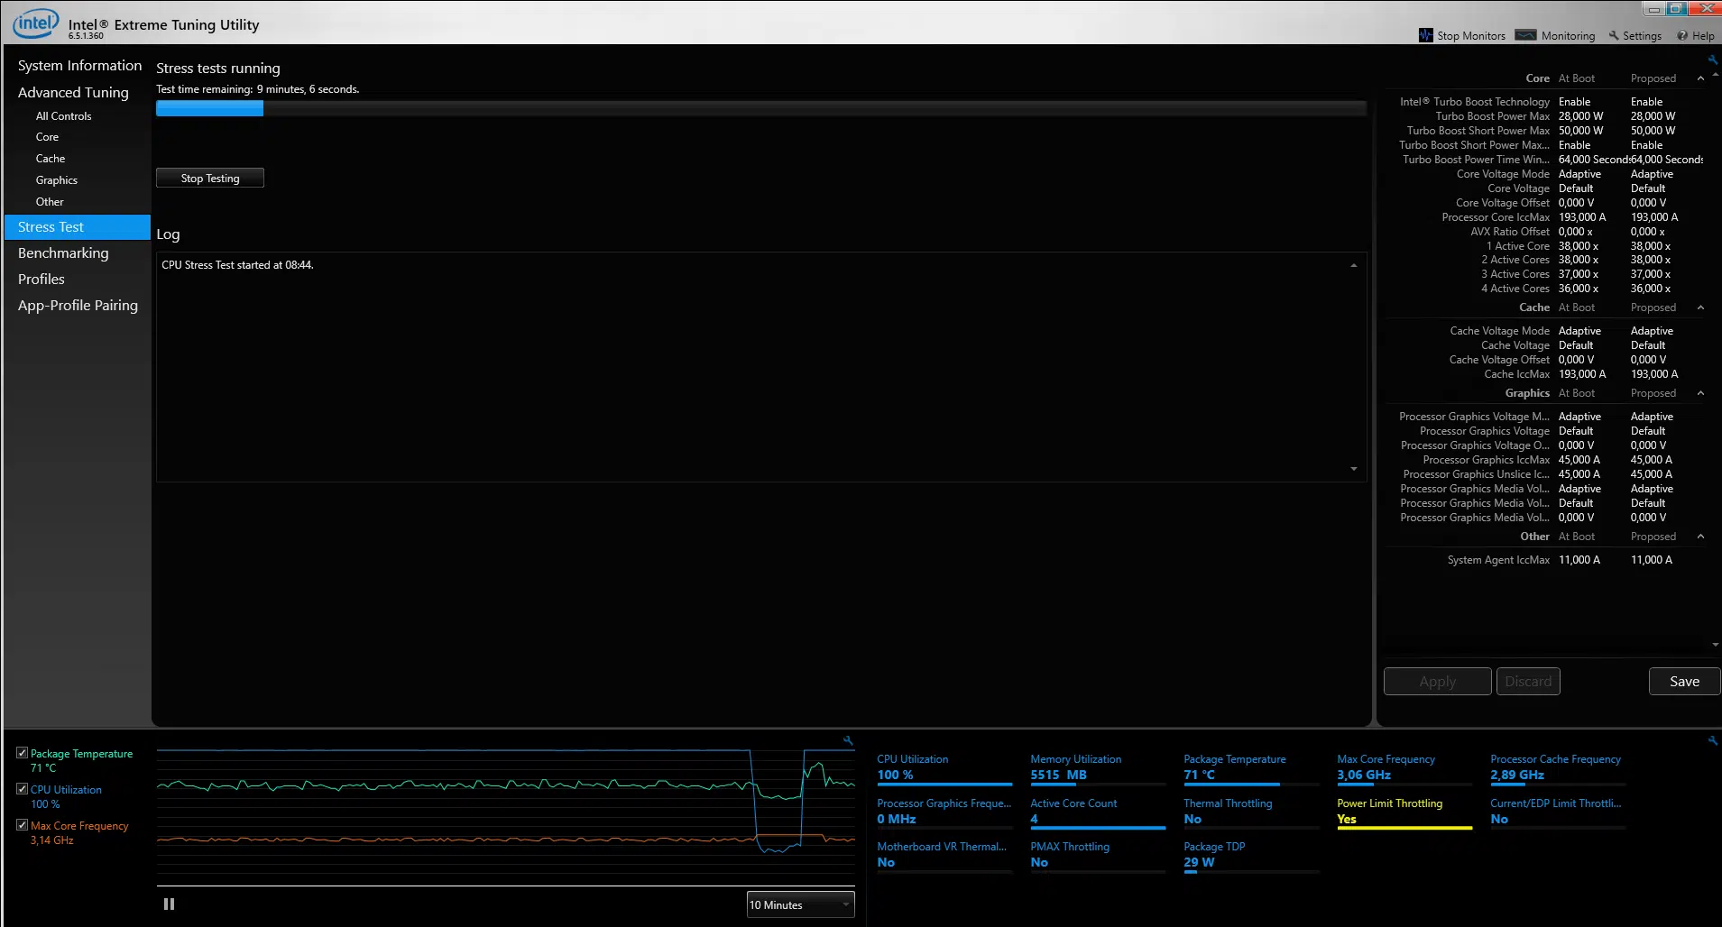This screenshot has height=927, width=1722.
Task: Select All Controls under Advanced Tuning
Action: coord(63,116)
